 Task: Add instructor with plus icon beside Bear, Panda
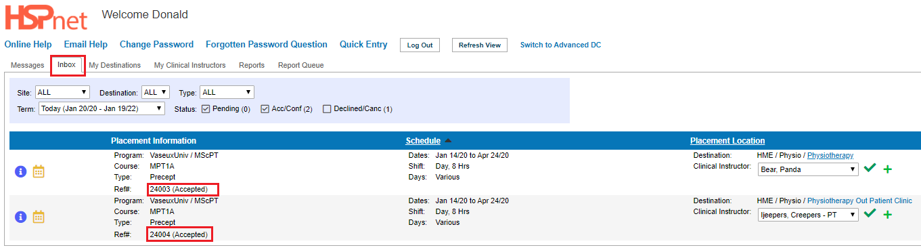click(x=888, y=169)
